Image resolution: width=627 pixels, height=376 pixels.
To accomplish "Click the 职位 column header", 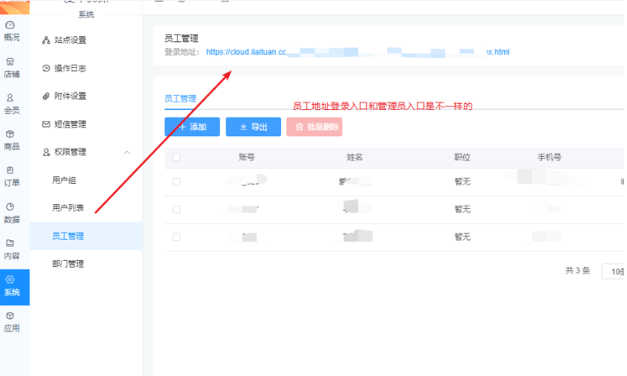I will pos(462,157).
